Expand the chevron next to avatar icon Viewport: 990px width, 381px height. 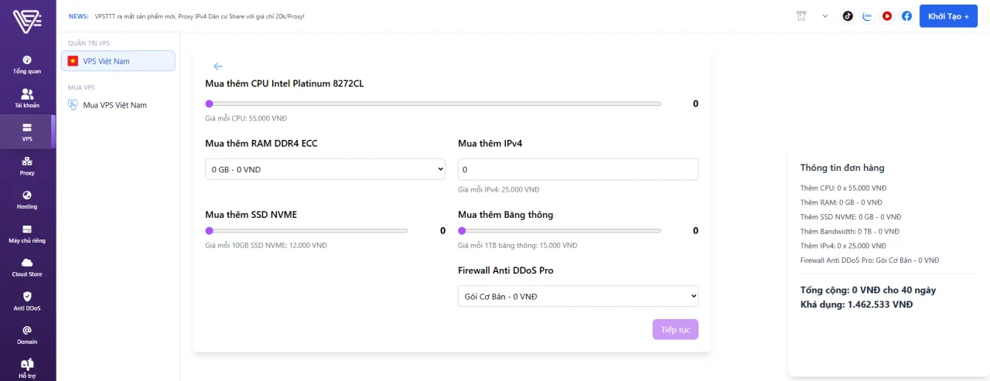(824, 15)
